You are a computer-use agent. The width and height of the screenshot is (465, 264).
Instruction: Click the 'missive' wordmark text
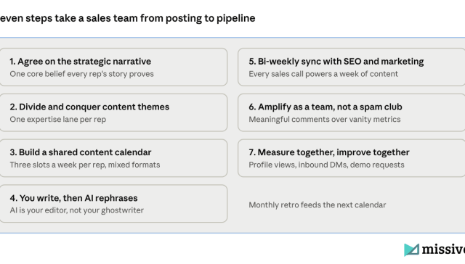[443, 249]
